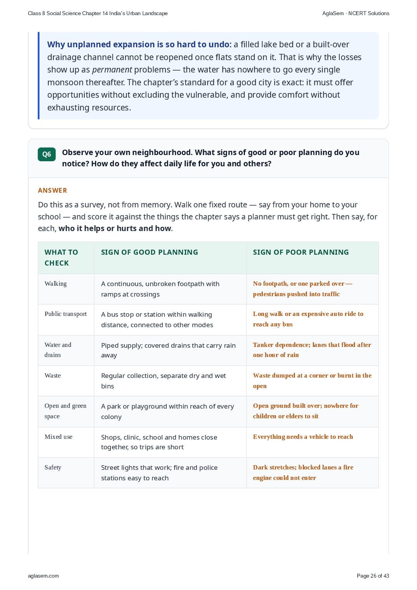This screenshot has width=417, height=590.
Task: Click the ANSWER section label
Action: coord(53,190)
